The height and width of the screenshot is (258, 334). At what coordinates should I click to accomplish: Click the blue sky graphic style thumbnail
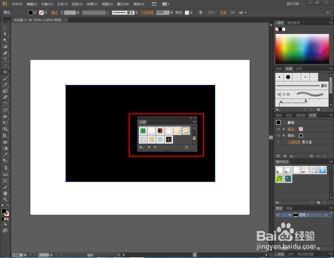pyautogui.click(x=323, y=170)
